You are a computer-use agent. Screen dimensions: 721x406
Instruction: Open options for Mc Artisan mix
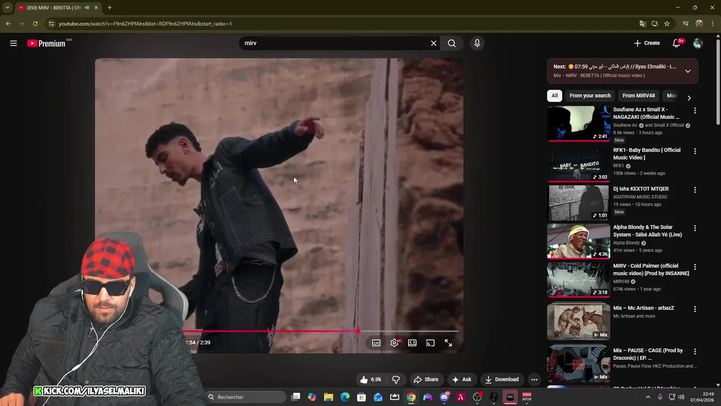(695, 309)
